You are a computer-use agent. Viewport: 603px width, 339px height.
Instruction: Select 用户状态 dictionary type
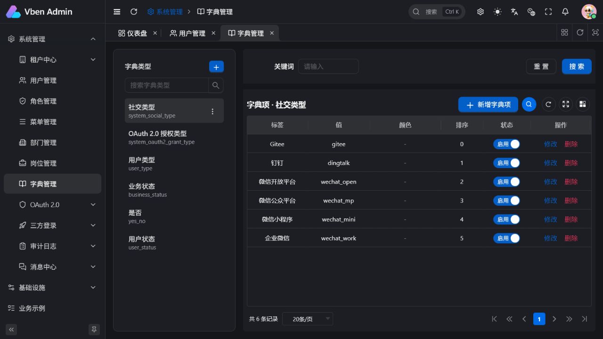coord(174,243)
